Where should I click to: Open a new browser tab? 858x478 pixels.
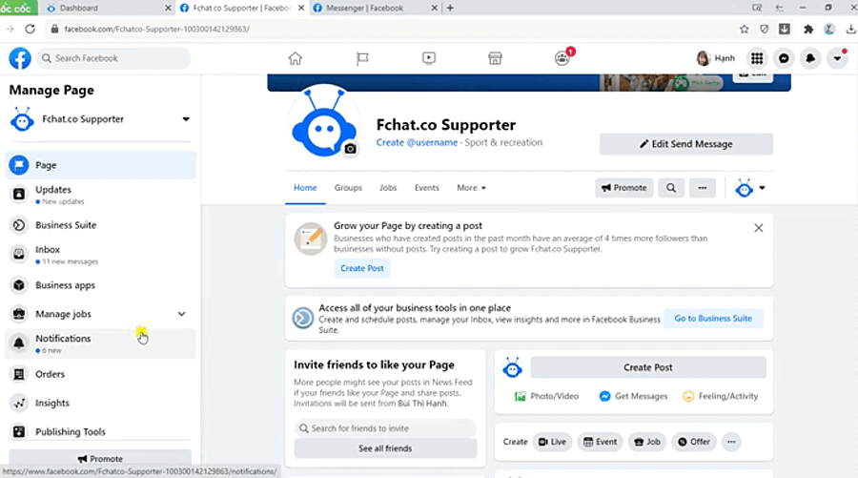pos(450,8)
